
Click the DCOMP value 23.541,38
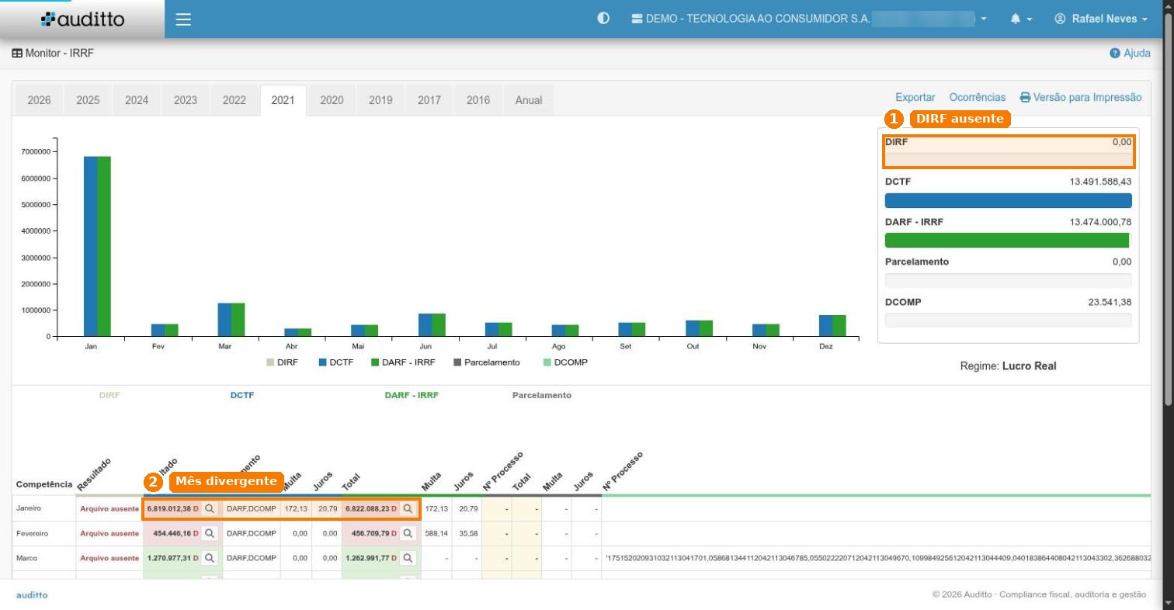point(1110,303)
